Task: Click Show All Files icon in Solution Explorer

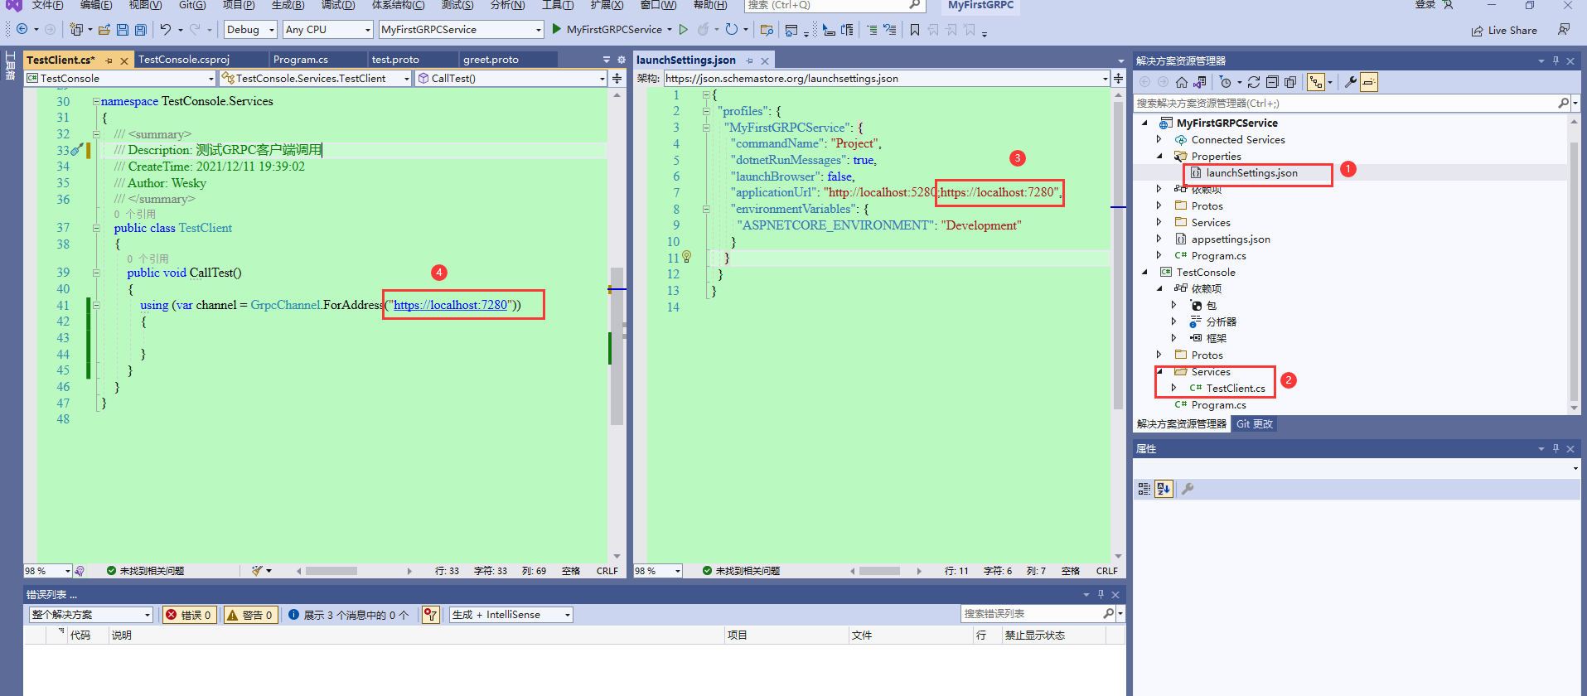Action: coord(1290,82)
